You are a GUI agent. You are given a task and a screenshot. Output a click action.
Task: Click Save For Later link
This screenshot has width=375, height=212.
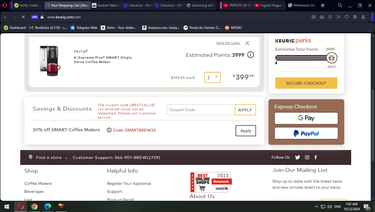(228, 43)
